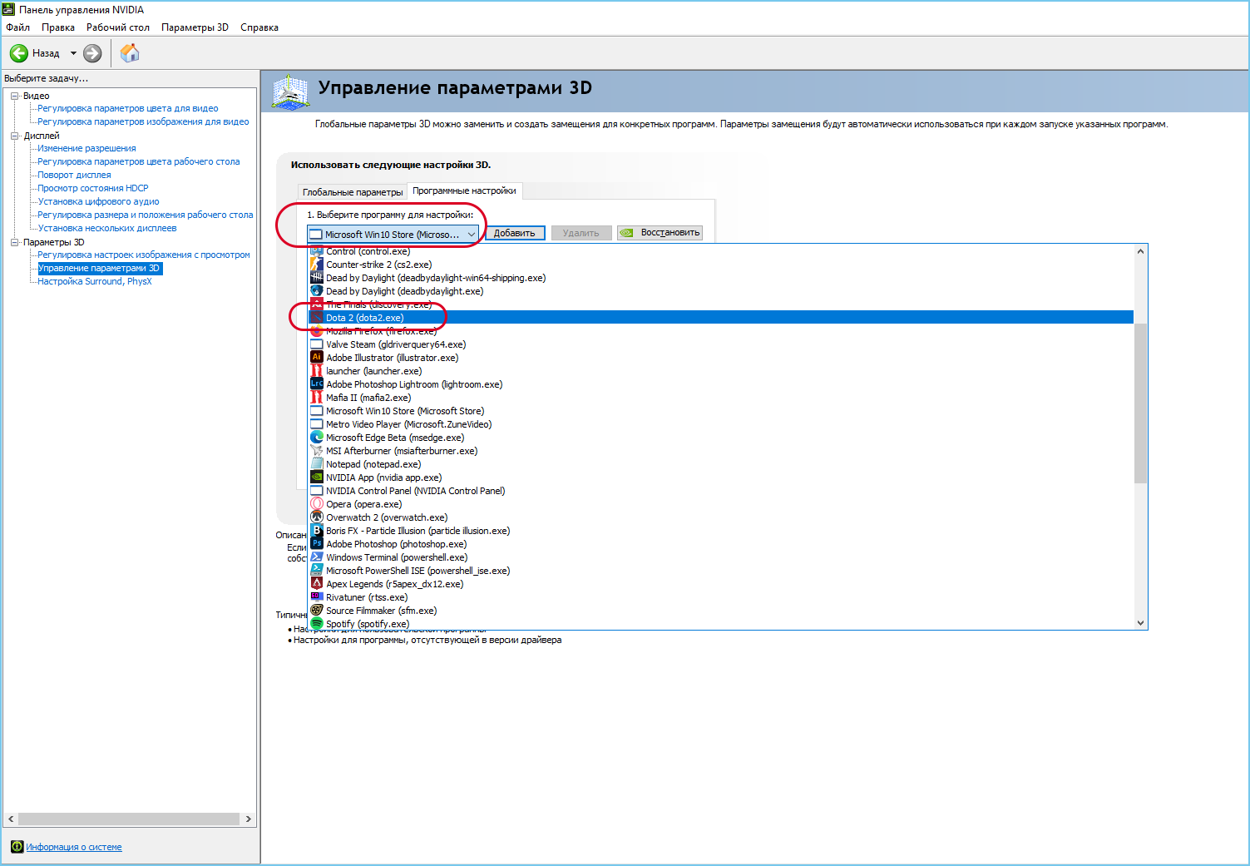Open the Рабочий стол menu
This screenshot has height=866, width=1250.
pyautogui.click(x=118, y=27)
